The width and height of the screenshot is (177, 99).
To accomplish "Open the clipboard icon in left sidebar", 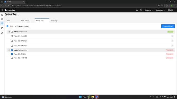I will pyautogui.click(x=2, y=19).
